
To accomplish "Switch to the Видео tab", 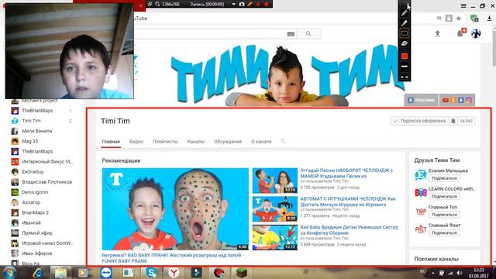I will 136,141.
